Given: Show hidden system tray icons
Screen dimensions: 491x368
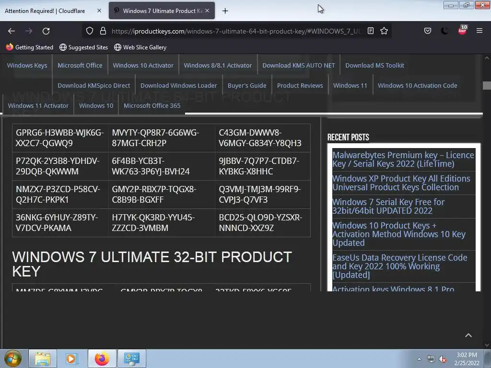Looking at the screenshot, I should tap(419, 359).
